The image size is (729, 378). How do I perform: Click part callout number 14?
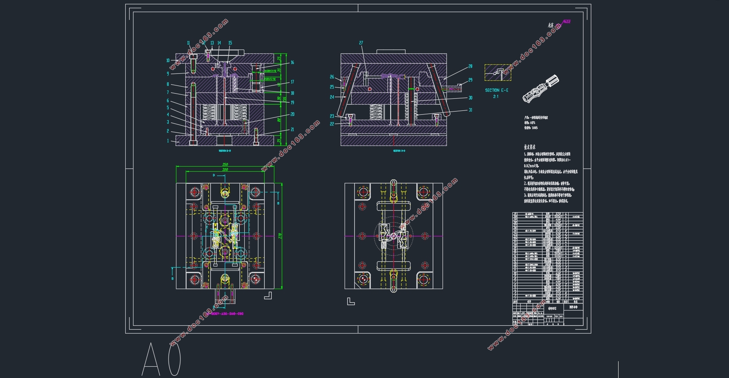coord(219,43)
